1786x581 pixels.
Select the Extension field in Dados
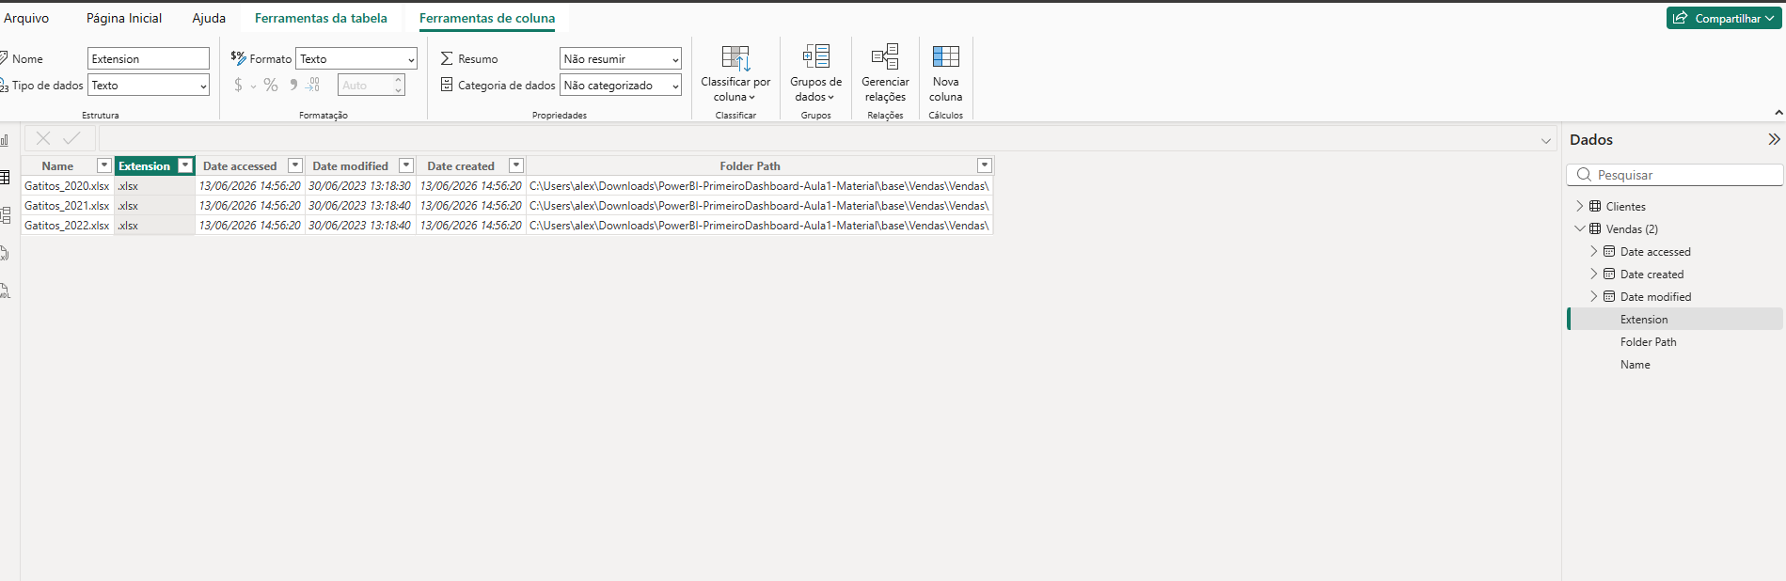pos(1675,319)
